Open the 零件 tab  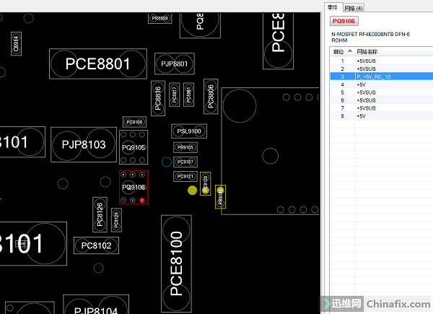(333, 7)
